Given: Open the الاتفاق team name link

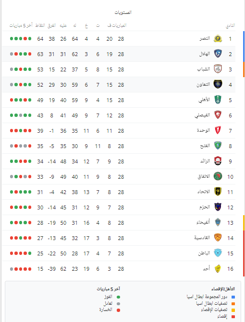Looking at the screenshot, I should click(204, 176).
